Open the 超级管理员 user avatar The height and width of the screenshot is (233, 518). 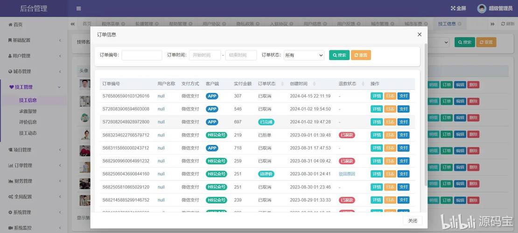(482, 8)
